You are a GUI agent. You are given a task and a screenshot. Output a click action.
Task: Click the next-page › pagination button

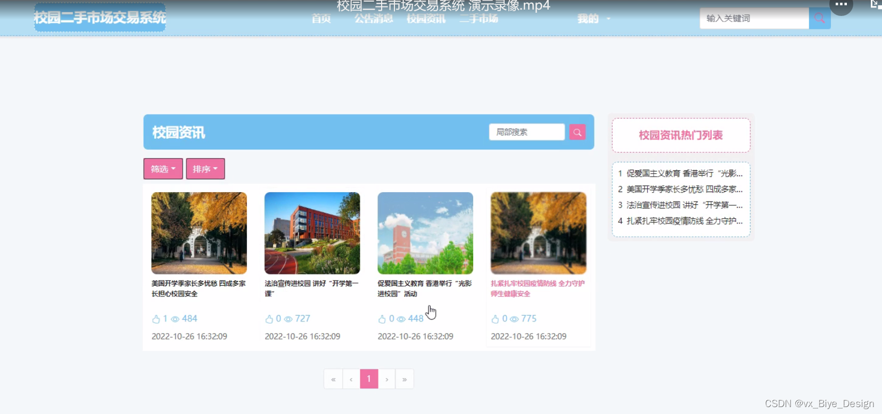point(387,379)
